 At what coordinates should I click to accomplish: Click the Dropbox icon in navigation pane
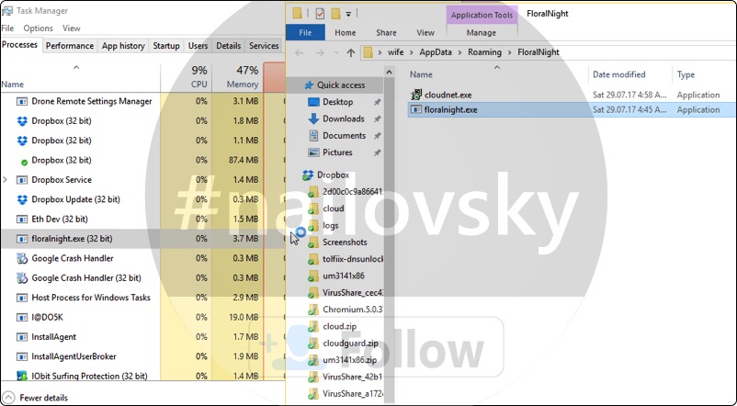pyautogui.click(x=308, y=175)
